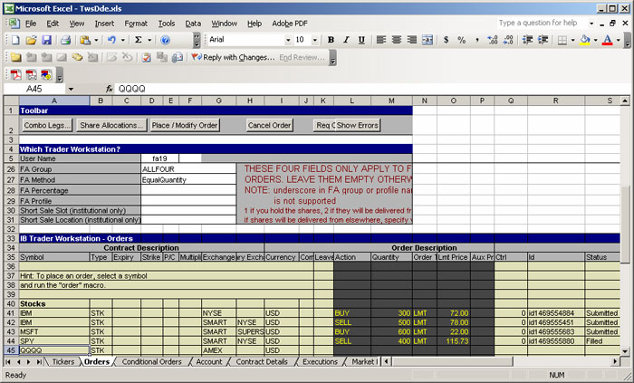This screenshot has width=634, height=383.
Task: Click the Combo Legs button
Action: [47, 125]
